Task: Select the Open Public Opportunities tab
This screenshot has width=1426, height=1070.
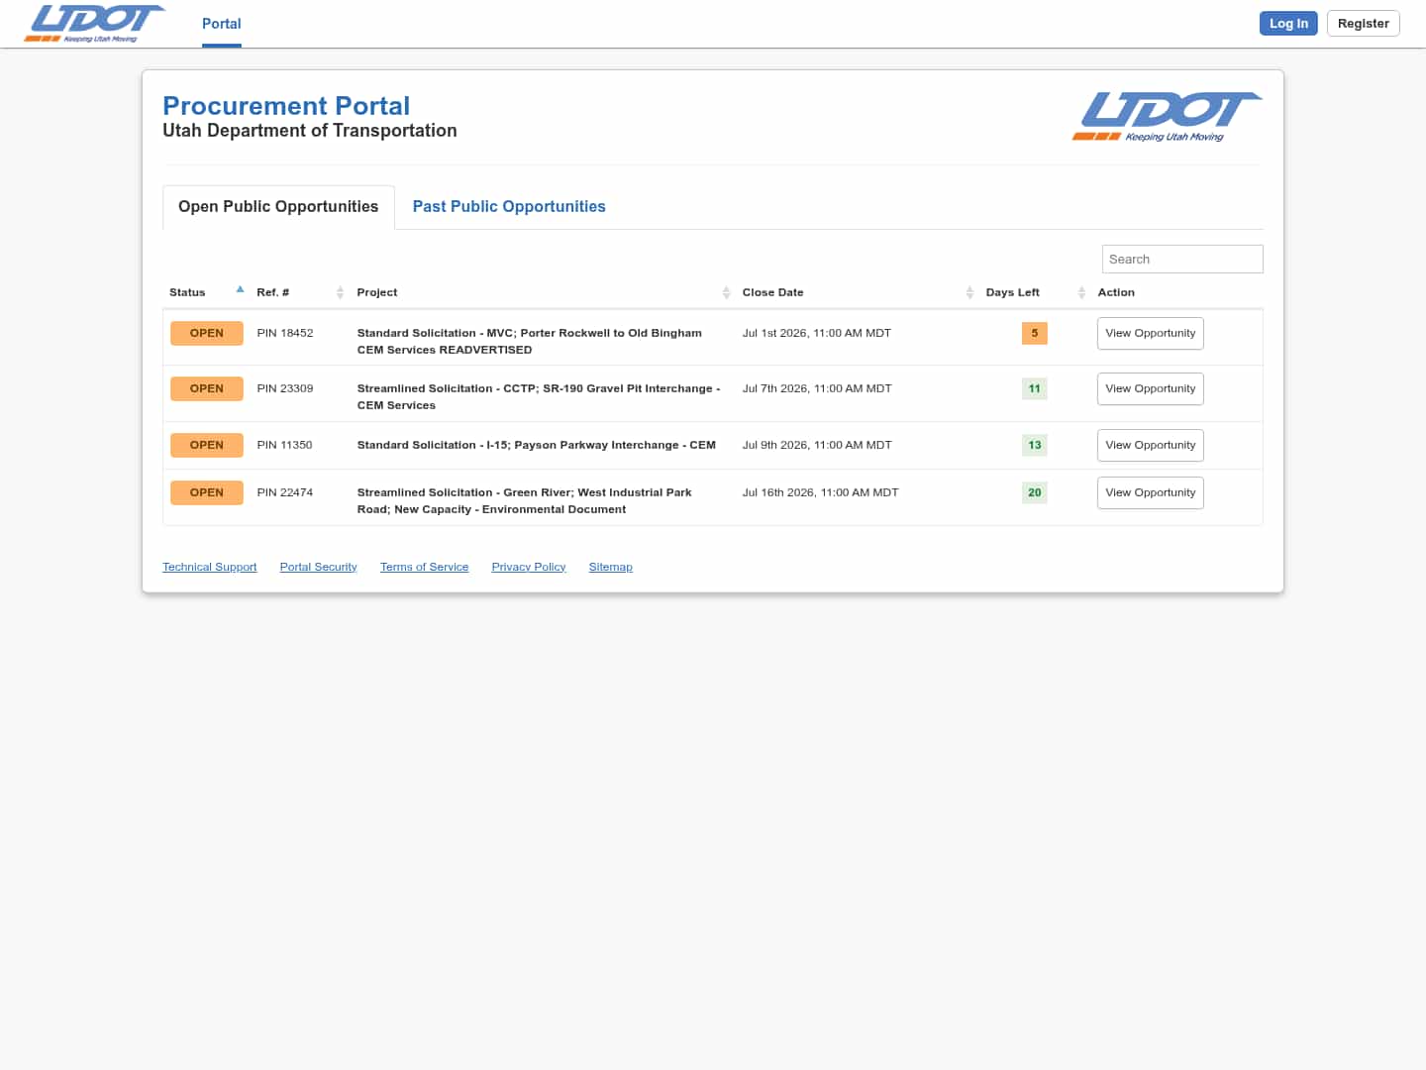Action: pos(278,206)
